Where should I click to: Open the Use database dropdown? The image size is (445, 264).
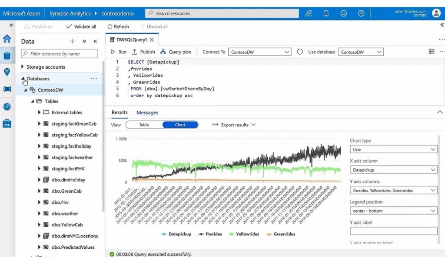pyautogui.click(x=361, y=52)
